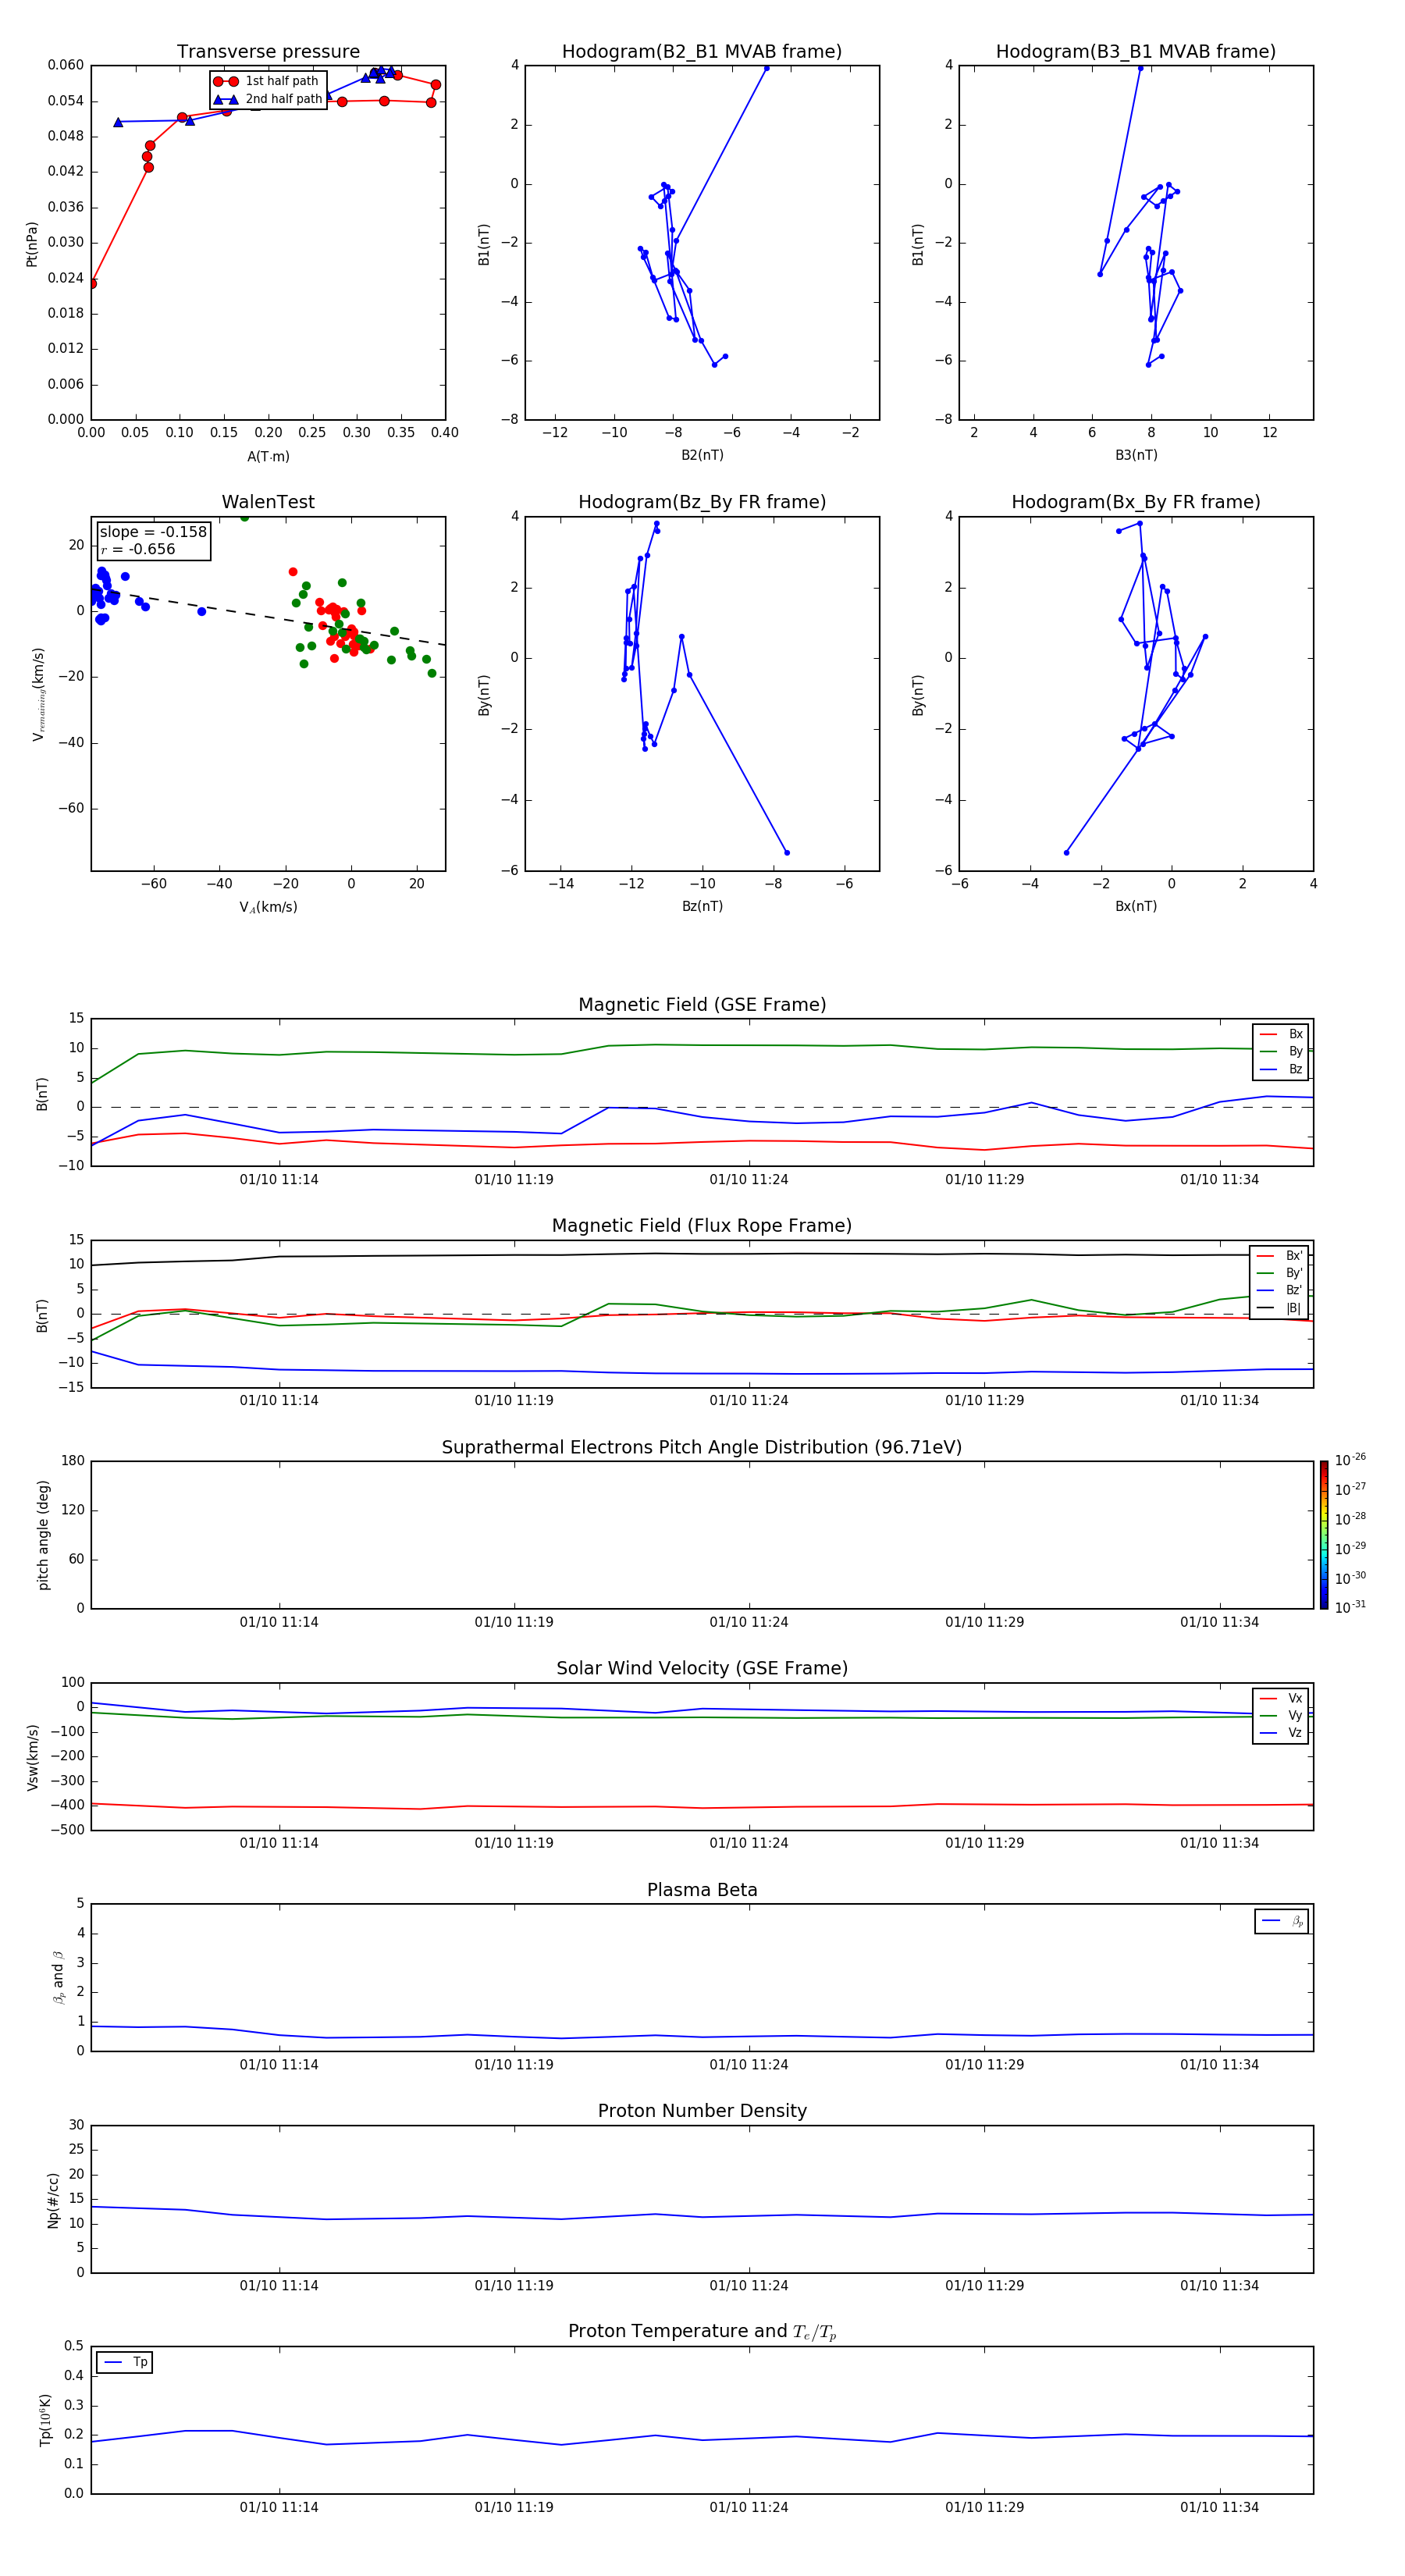Click the "pitch angle (deg)" y-axis label
1405x2576 pixels.
pyautogui.click(x=43, y=1535)
